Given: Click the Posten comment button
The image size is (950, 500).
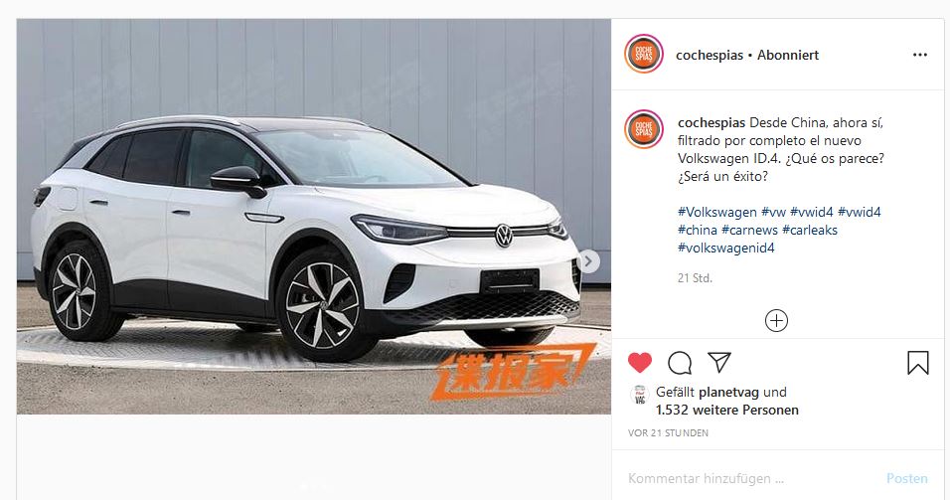Looking at the screenshot, I should (907, 479).
